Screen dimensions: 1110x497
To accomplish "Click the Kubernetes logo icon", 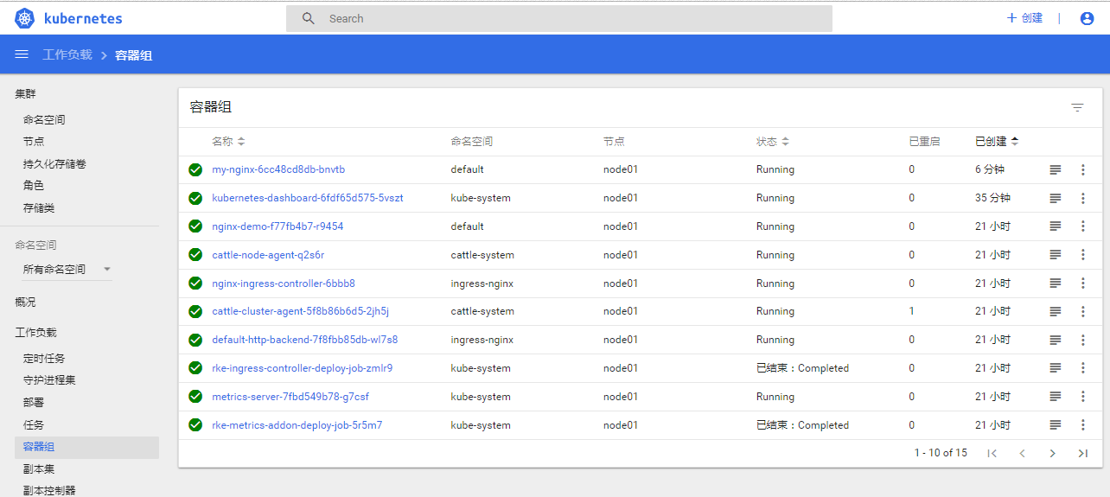I will [24, 18].
